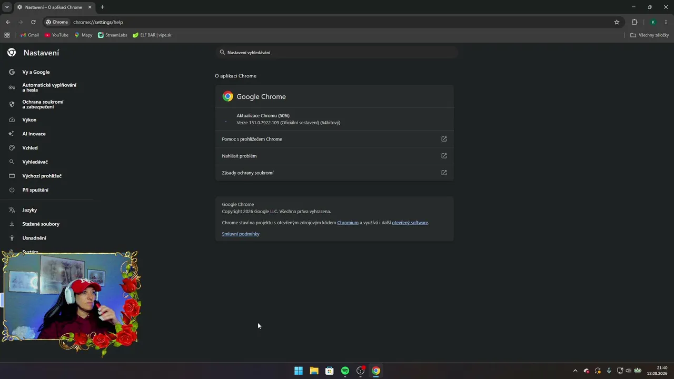
Task: Click the Verze 151.0.7922.109 version text
Action: (289, 123)
